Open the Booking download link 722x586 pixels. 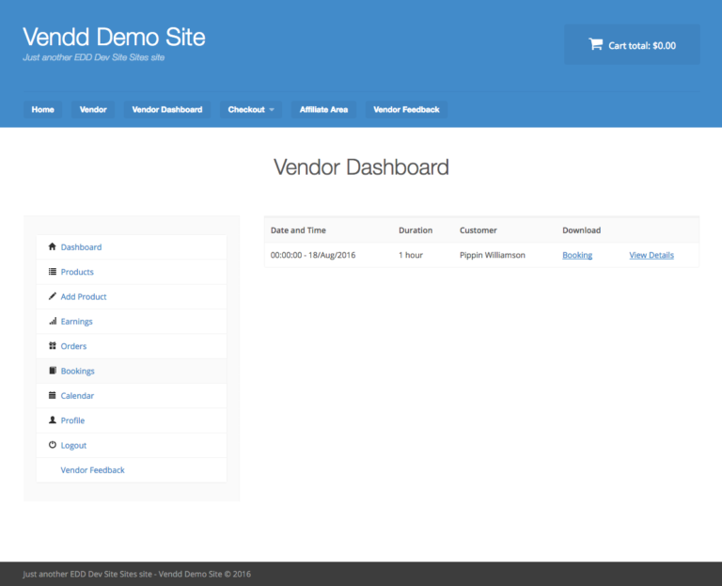(x=577, y=255)
